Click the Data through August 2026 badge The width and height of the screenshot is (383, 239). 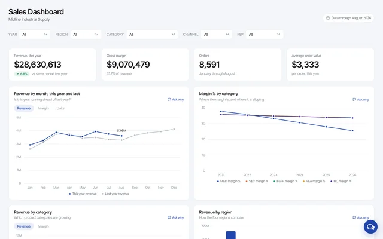[348, 18]
